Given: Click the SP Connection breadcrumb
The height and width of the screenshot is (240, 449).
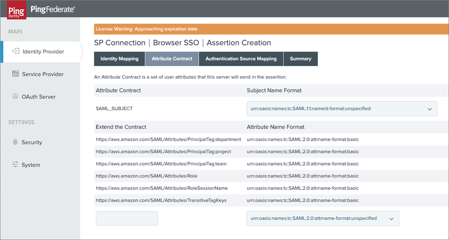Looking at the screenshot, I should pos(119,43).
